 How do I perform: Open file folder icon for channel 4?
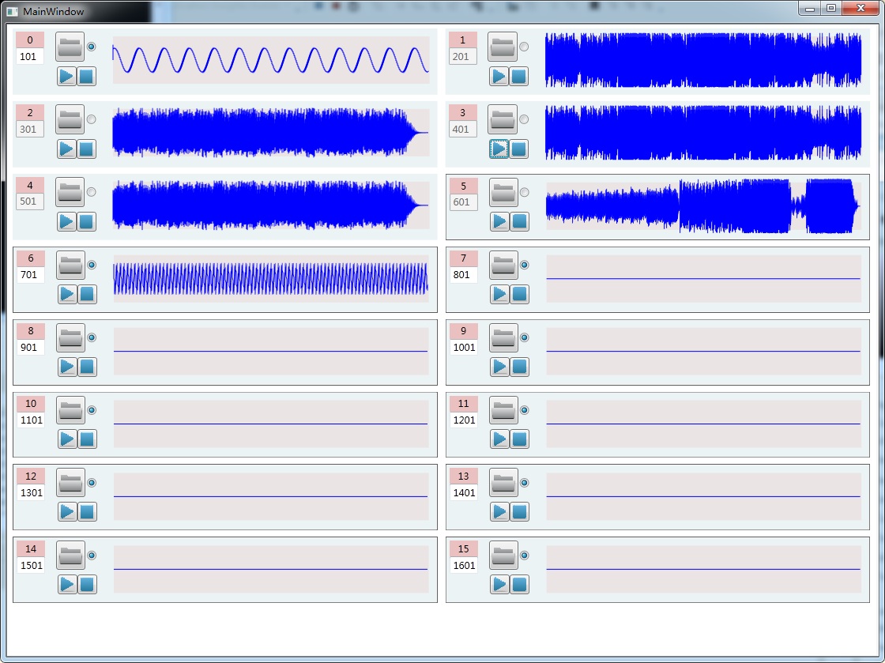[70, 192]
